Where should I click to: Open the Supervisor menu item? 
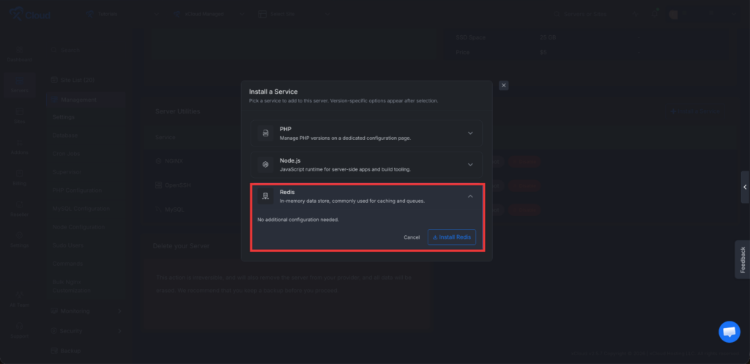point(67,171)
